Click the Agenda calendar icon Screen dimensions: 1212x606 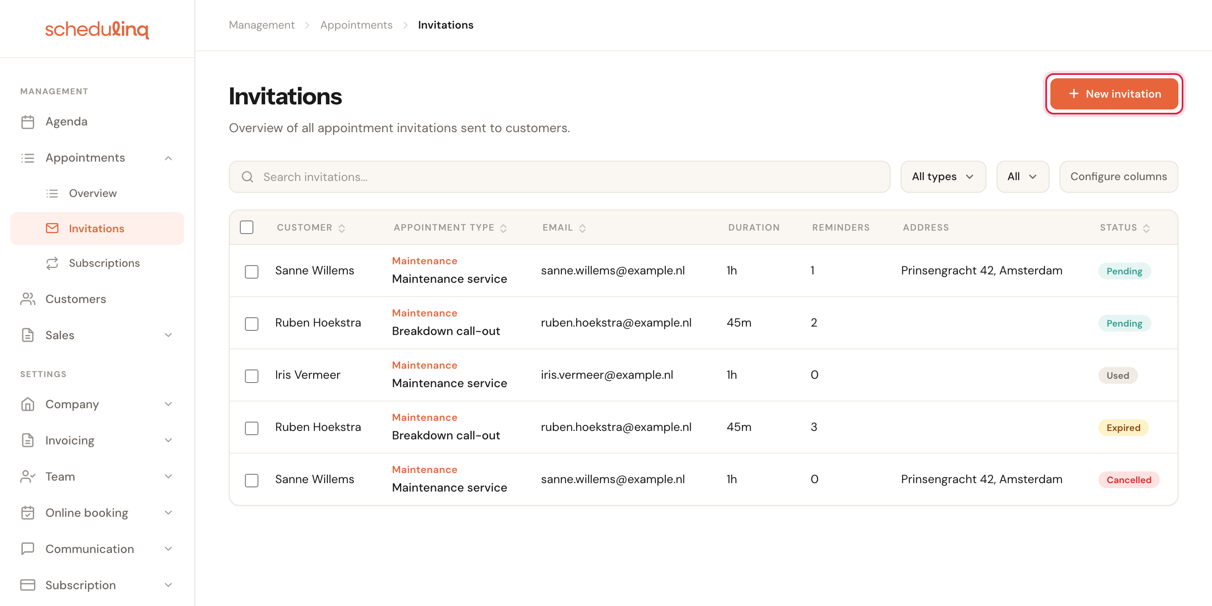tap(28, 122)
